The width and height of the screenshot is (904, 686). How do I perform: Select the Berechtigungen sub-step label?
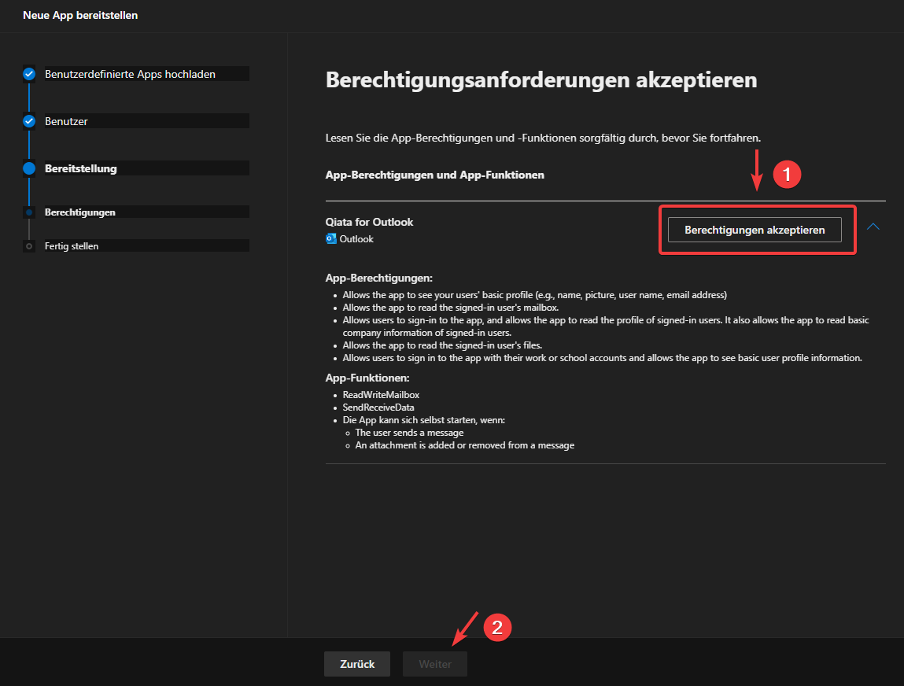point(80,212)
